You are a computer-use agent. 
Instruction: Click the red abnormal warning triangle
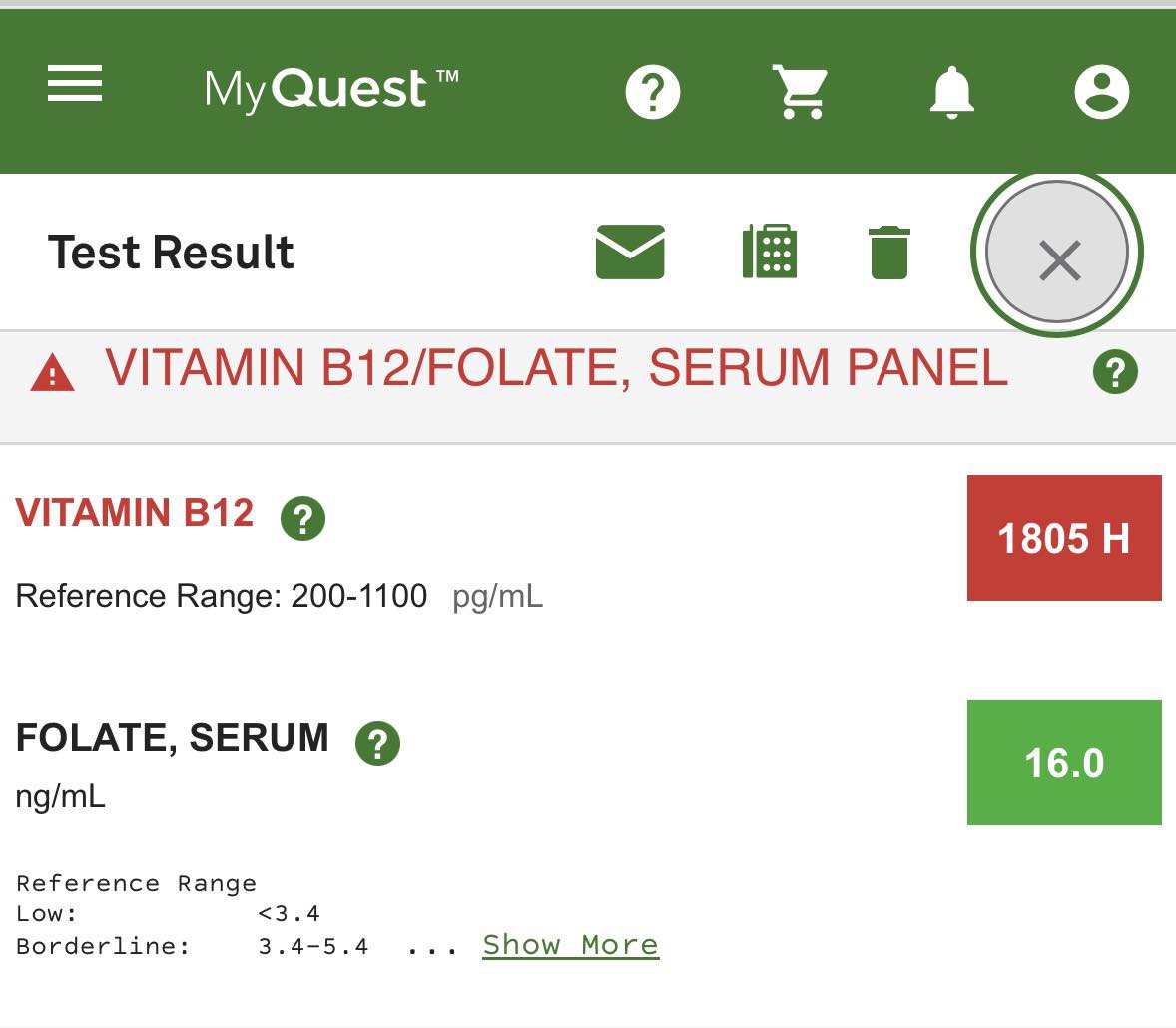tap(53, 372)
